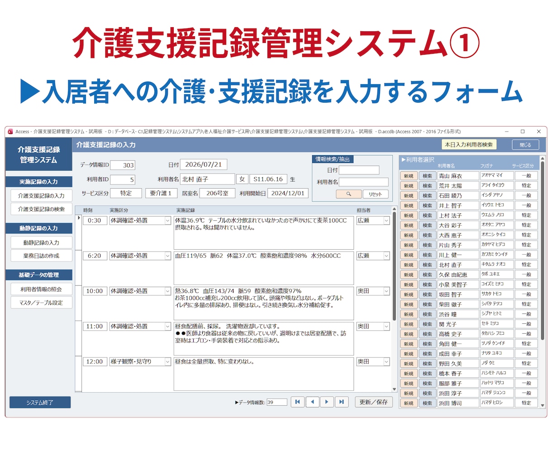Click name 野田 久美 in user list
552x460 pixels.
pyautogui.click(x=458, y=364)
